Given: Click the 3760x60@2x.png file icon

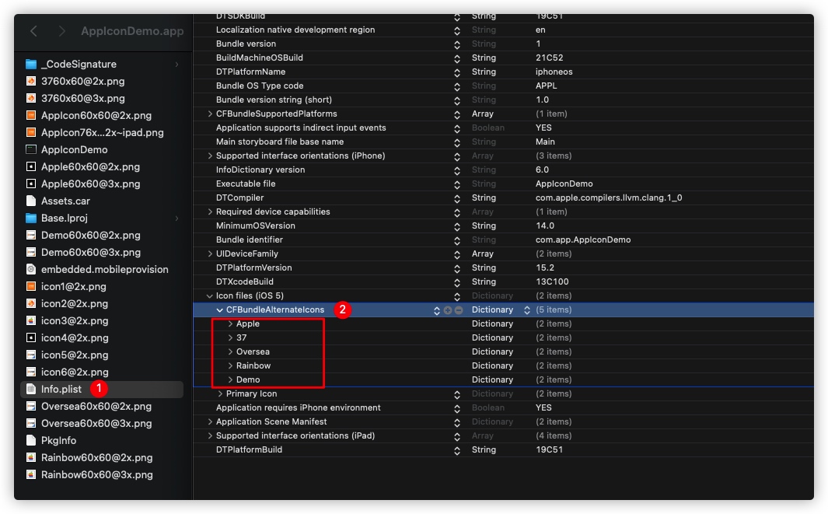Looking at the screenshot, I should (x=31, y=82).
